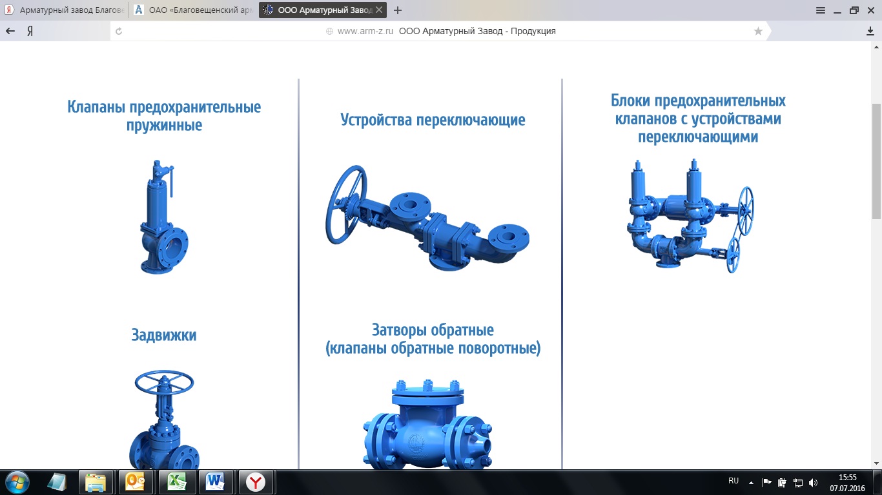Switch to ОАО «Благовещенский tab
The width and height of the screenshot is (882, 495).
coord(194,10)
